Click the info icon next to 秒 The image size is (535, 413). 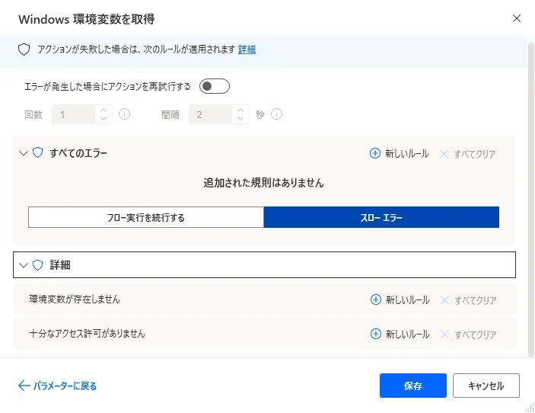point(277,114)
